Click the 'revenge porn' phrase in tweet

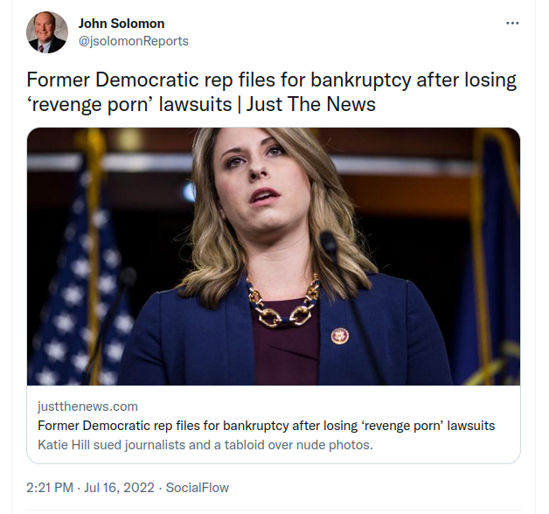pos(90,104)
